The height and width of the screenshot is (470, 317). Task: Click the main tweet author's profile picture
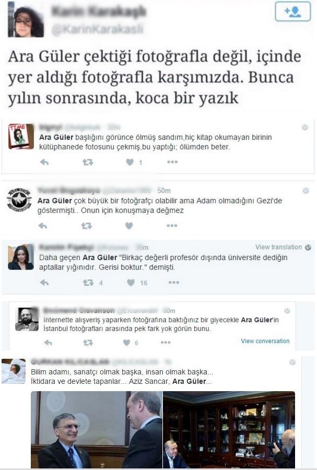click(26, 19)
